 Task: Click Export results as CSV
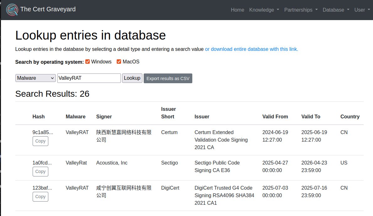[x=168, y=79]
